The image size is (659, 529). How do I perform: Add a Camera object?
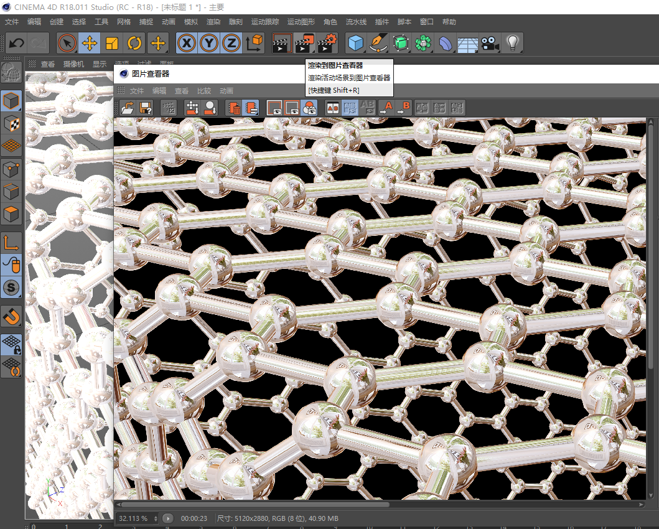[490, 43]
